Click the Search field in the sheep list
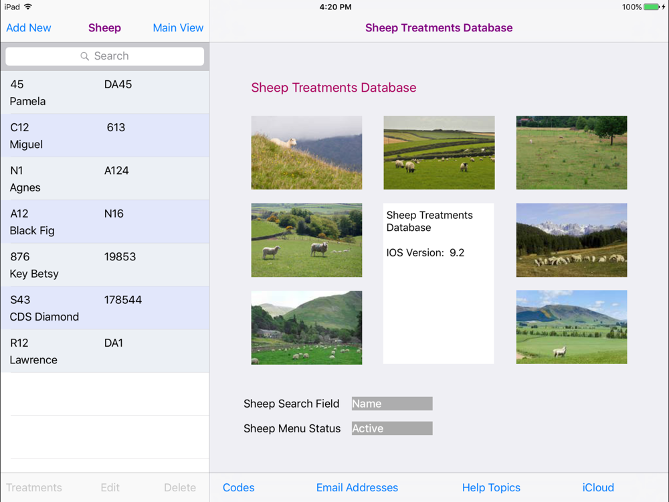This screenshot has height=502, width=669. pos(104,56)
